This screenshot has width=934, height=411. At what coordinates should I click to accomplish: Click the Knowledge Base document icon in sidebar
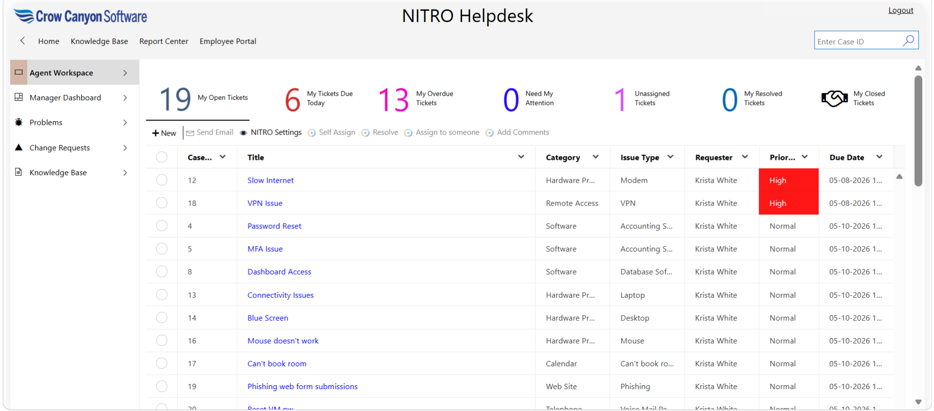[19, 172]
